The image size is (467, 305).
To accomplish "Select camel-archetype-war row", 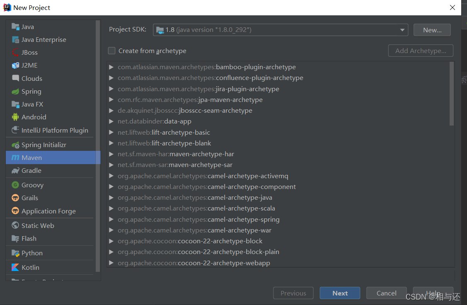I will [278, 230].
